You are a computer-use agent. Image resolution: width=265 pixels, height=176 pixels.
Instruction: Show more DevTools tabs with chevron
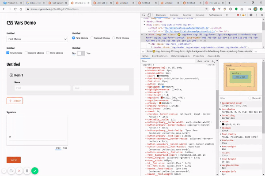tap(227, 15)
